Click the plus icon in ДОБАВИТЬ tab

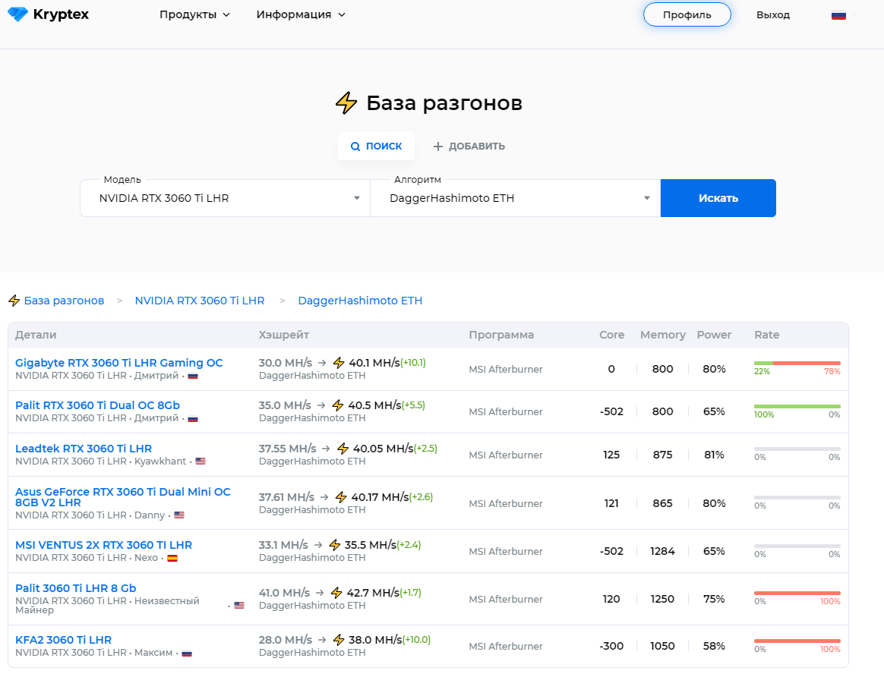[437, 146]
